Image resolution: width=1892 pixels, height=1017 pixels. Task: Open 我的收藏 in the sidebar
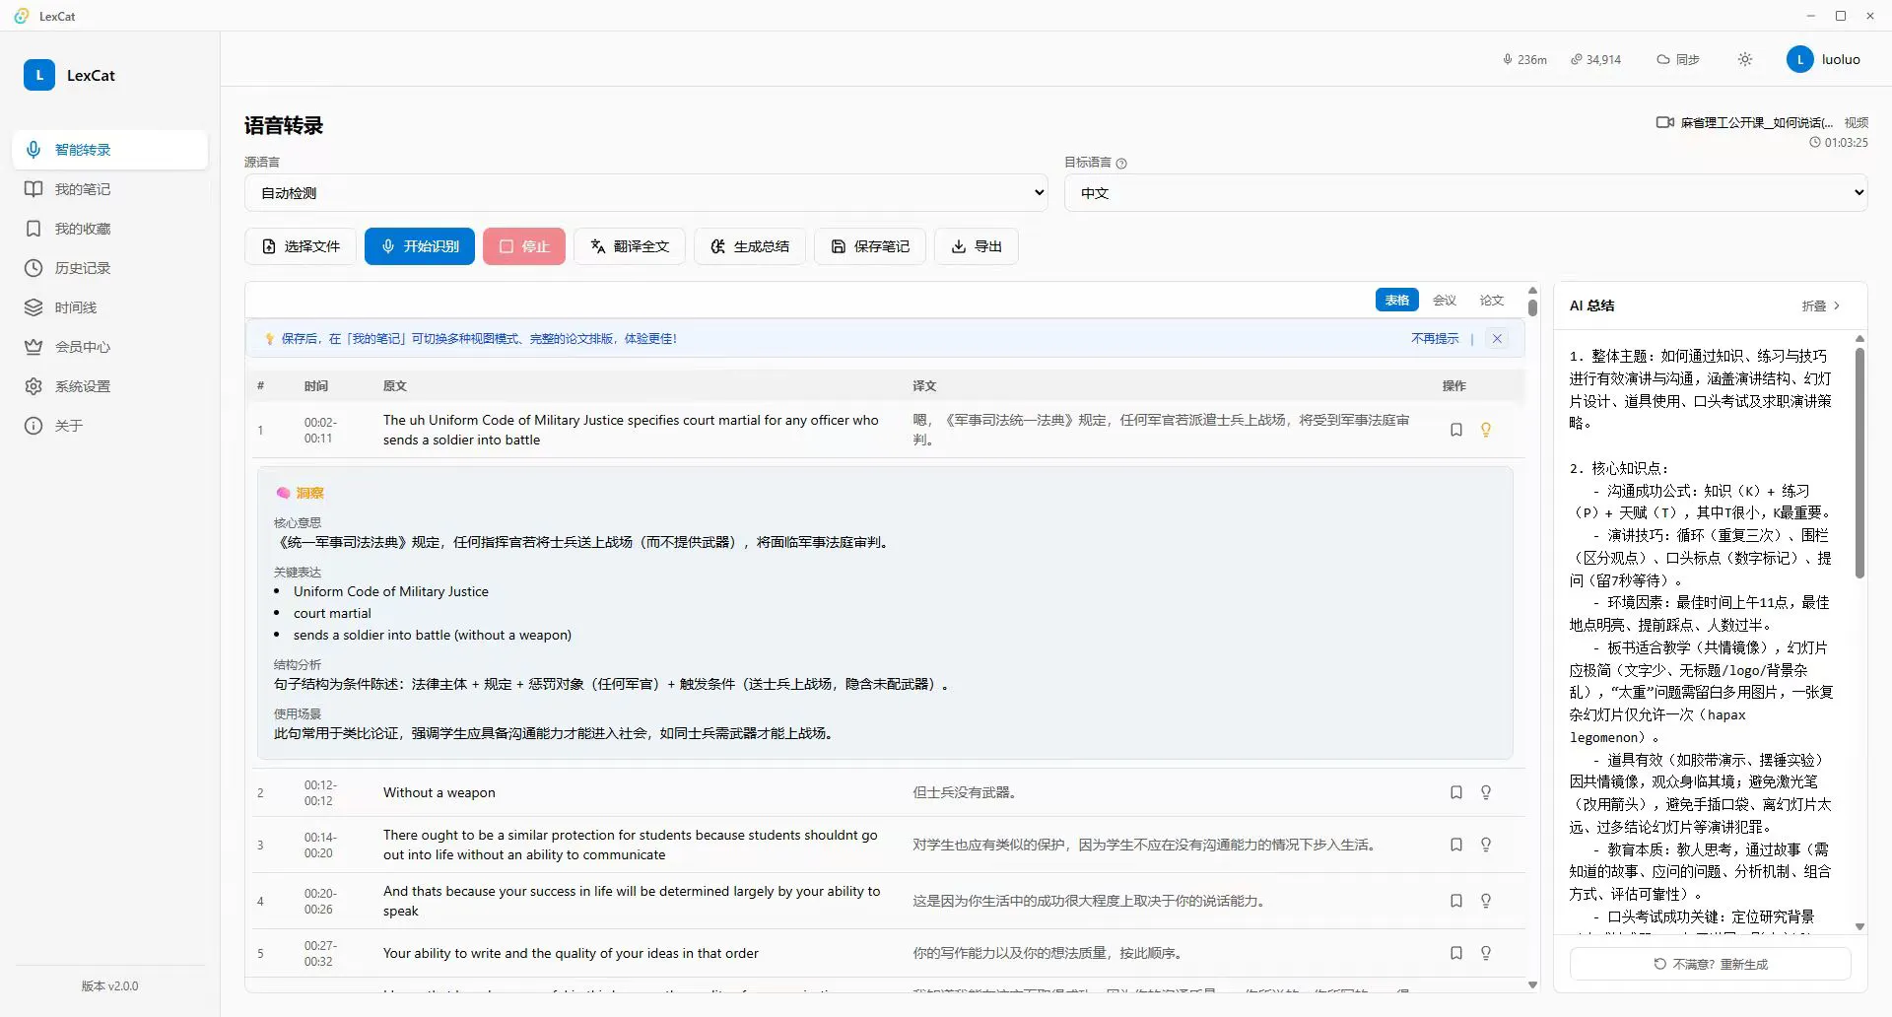pyautogui.click(x=110, y=229)
